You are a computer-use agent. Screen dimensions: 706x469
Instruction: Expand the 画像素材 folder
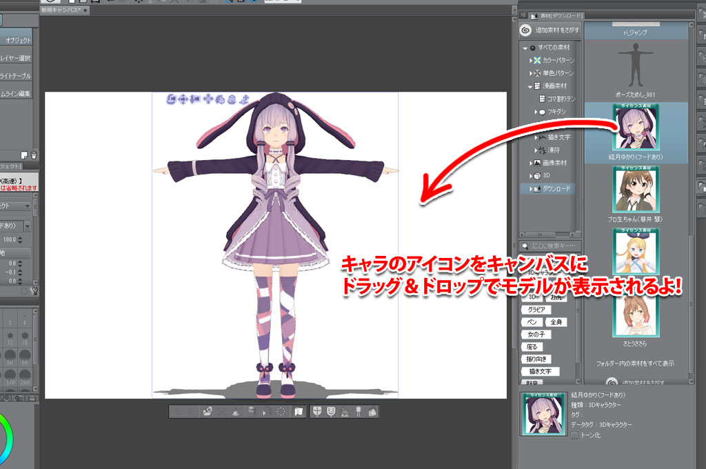click(x=532, y=163)
